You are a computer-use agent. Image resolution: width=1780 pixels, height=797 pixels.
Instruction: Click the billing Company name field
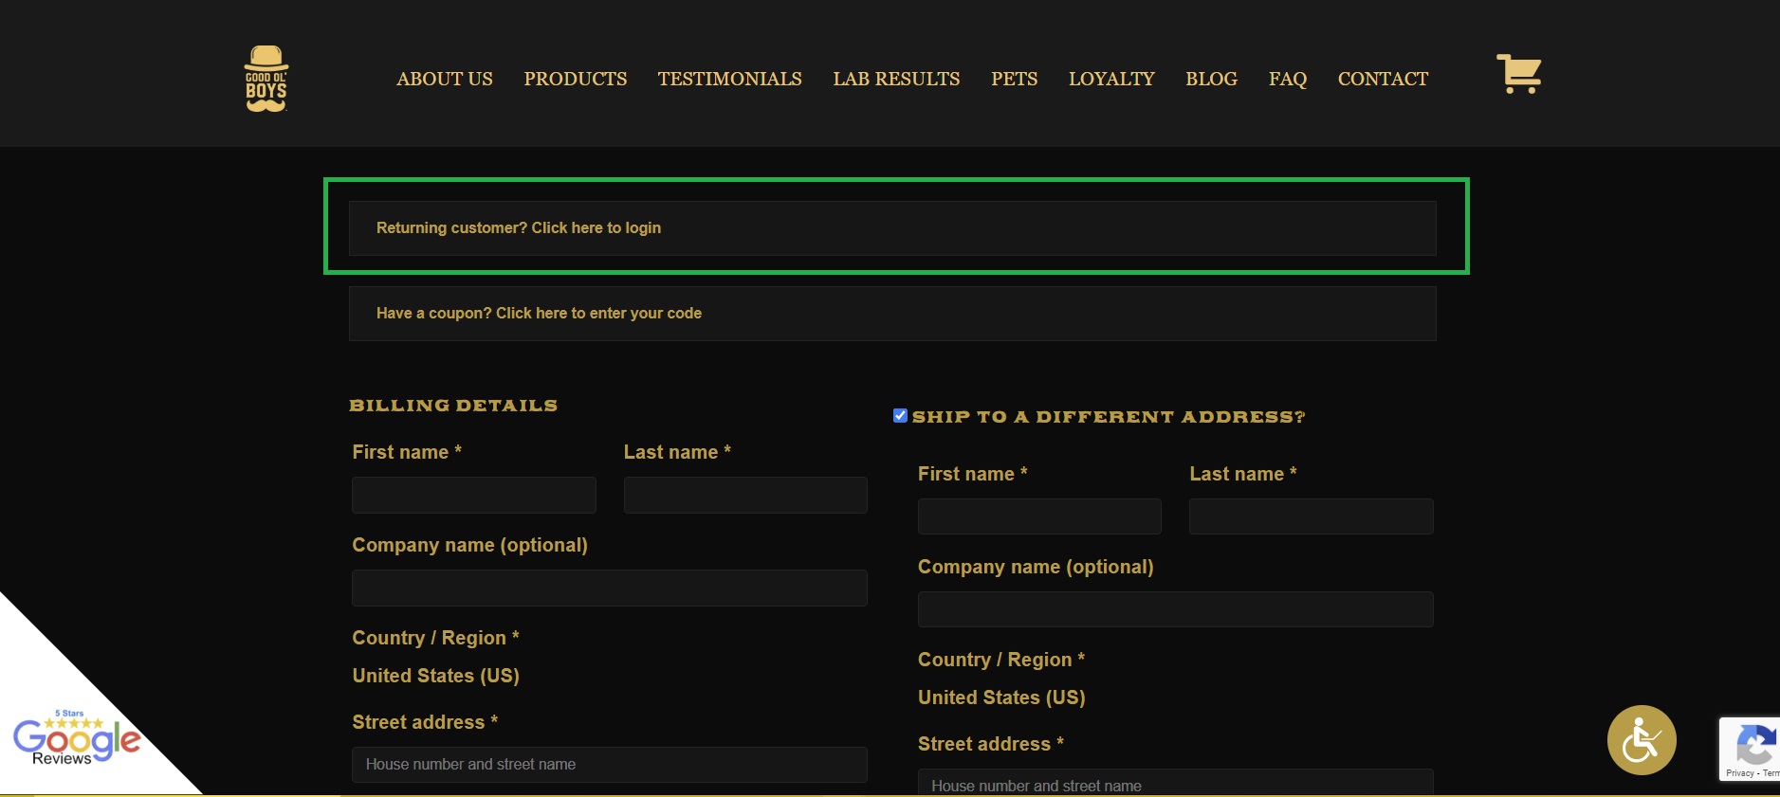610,589
